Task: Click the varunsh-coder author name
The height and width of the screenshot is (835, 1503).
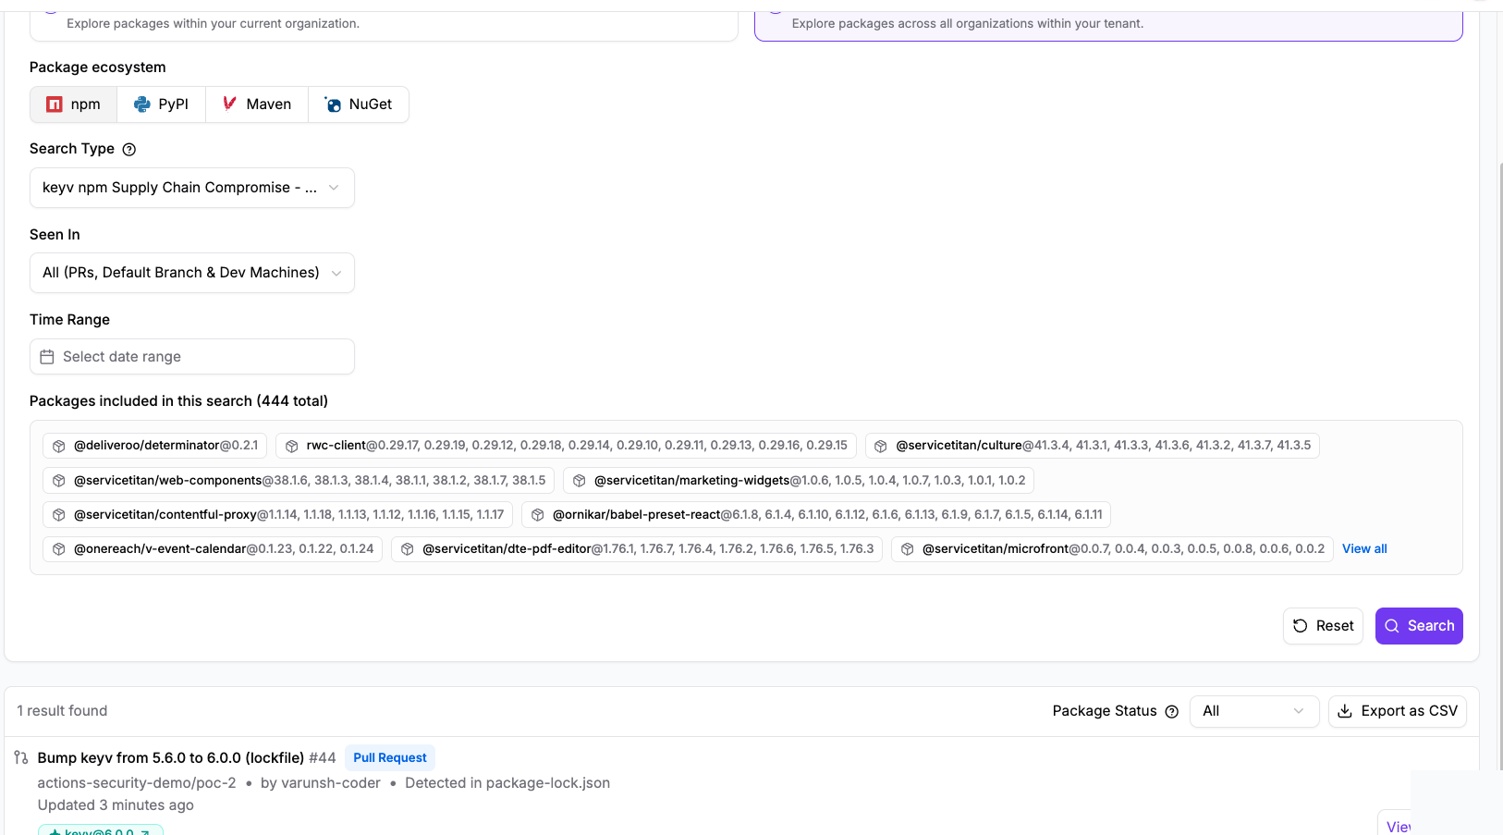Action: (x=331, y=783)
